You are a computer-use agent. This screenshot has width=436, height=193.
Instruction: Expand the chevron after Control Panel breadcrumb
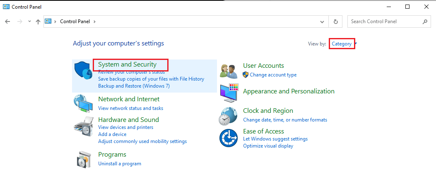[x=94, y=21]
